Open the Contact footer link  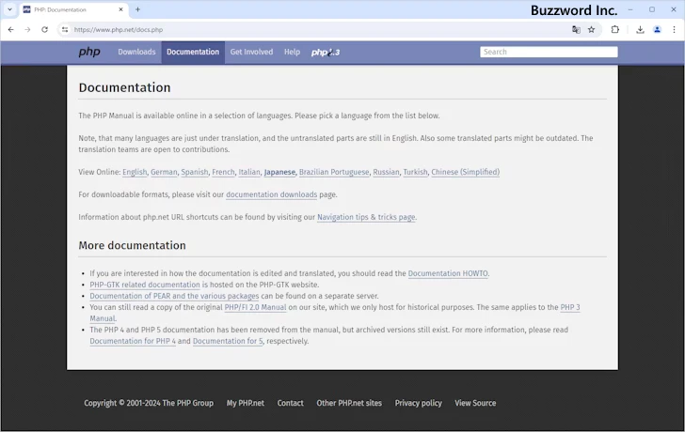coord(290,403)
